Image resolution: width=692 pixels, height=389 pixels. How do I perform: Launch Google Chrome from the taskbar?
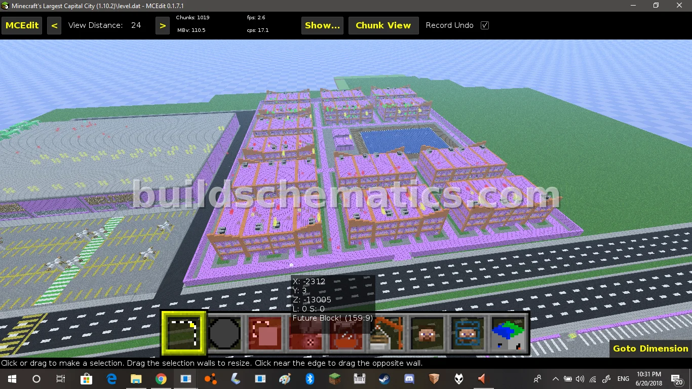click(x=161, y=379)
